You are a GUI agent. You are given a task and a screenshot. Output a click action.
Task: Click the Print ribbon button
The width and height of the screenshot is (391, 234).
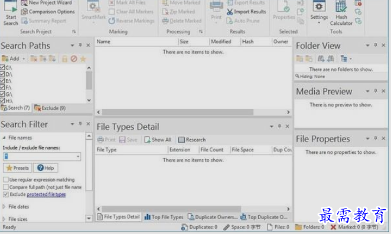point(216,12)
